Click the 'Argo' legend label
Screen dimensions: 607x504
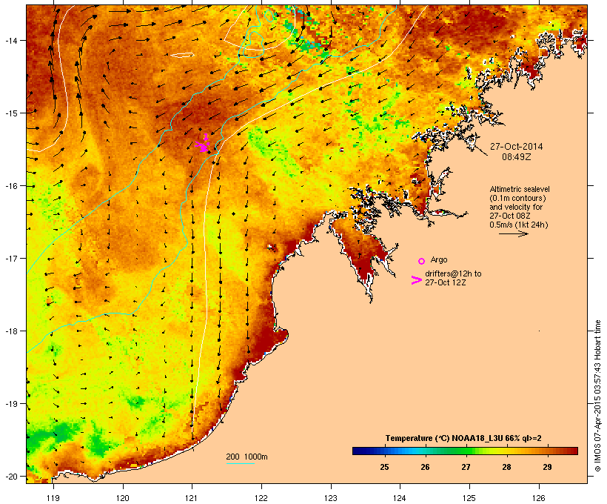pos(439,259)
